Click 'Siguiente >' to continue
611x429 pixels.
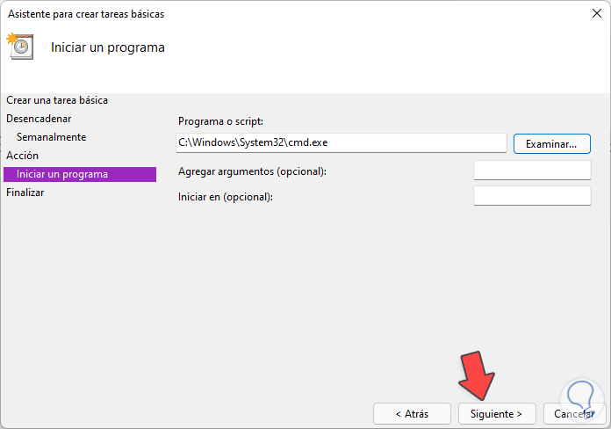[x=496, y=413]
